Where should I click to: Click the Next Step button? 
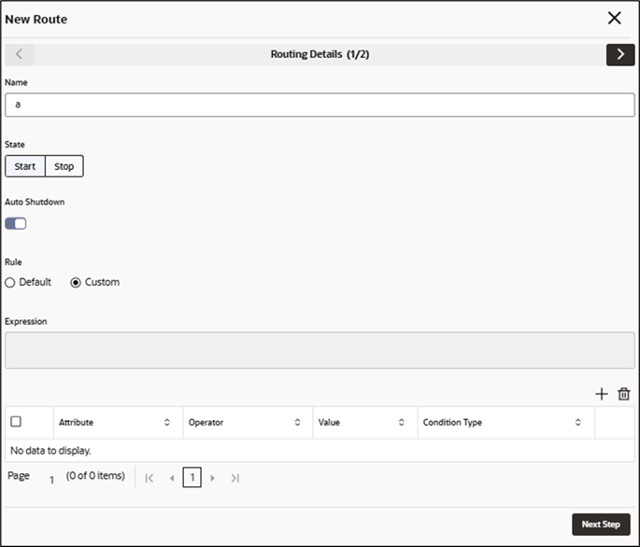point(601,525)
